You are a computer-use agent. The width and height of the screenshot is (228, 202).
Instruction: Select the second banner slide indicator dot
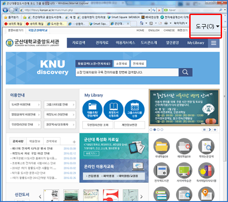point(155,130)
